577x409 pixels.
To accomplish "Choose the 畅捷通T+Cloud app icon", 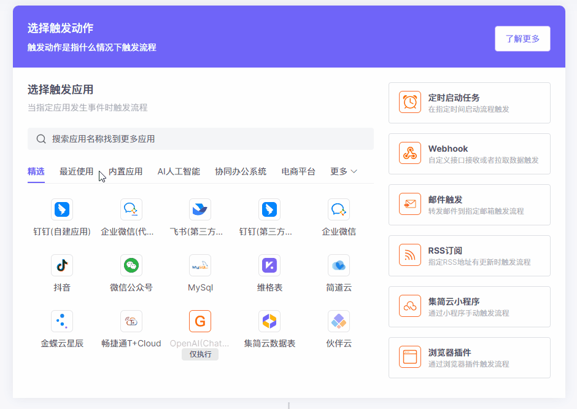I will click(x=131, y=321).
